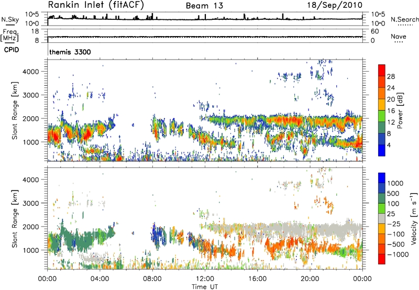Select the frequency trace plot
Image resolution: width=419 pixels, height=290 pixels.
[x=205, y=36]
